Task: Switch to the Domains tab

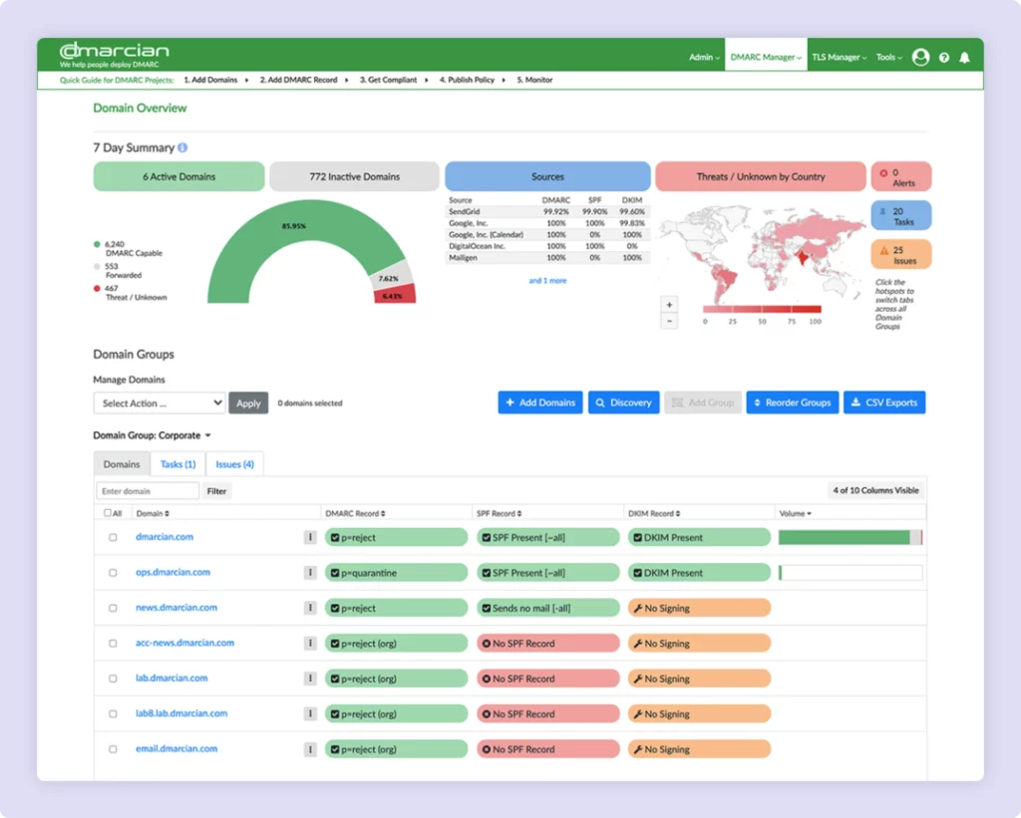Action: pos(122,464)
